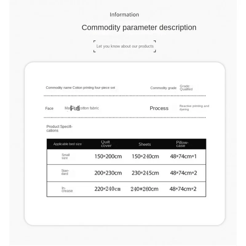Select the "Standard" row label

click(x=65, y=172)
